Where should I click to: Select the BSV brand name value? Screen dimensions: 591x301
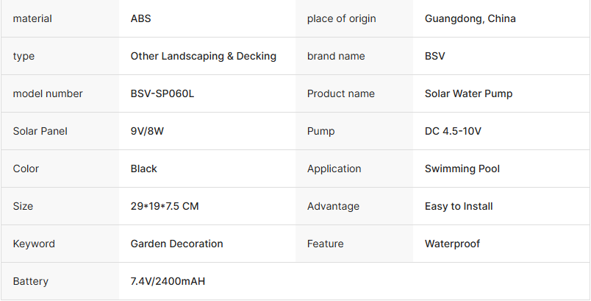pos(434,56)
